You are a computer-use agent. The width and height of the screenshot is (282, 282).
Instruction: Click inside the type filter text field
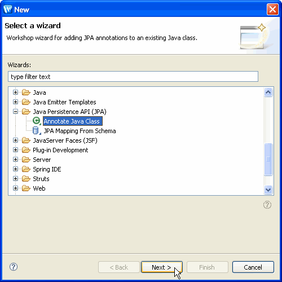(133, 77)
